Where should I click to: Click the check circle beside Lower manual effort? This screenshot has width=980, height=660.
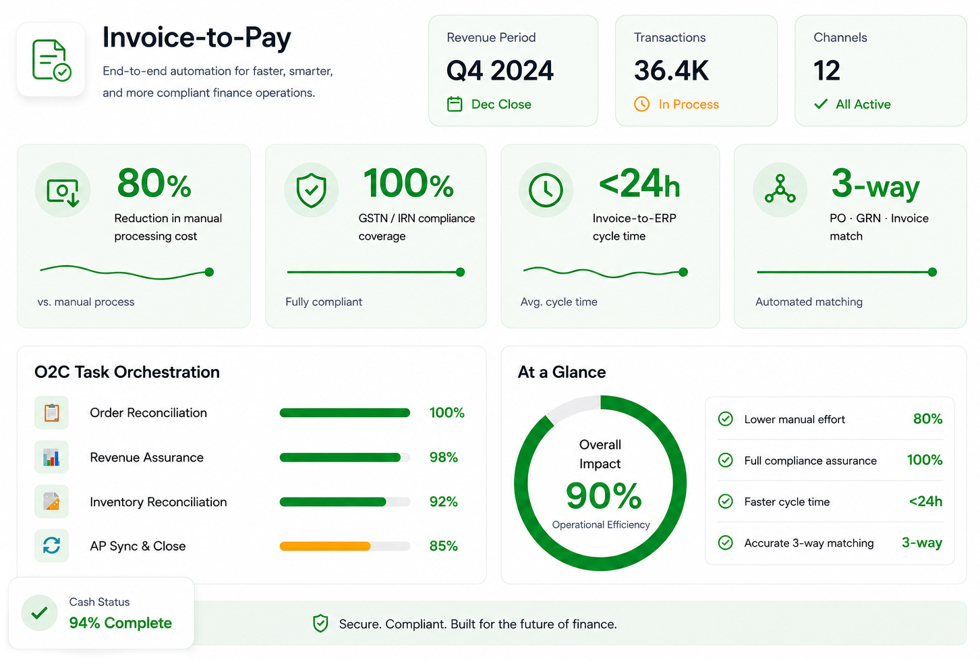(x=726, y=419)
